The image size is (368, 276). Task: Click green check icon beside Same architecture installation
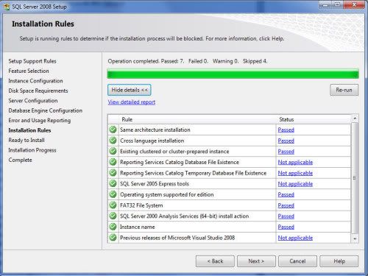click(113, 130)
